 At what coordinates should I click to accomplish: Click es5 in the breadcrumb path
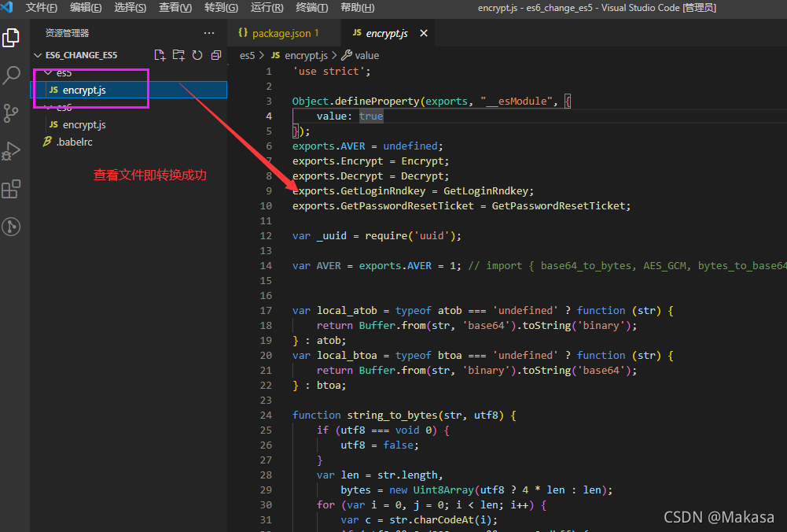247,56
